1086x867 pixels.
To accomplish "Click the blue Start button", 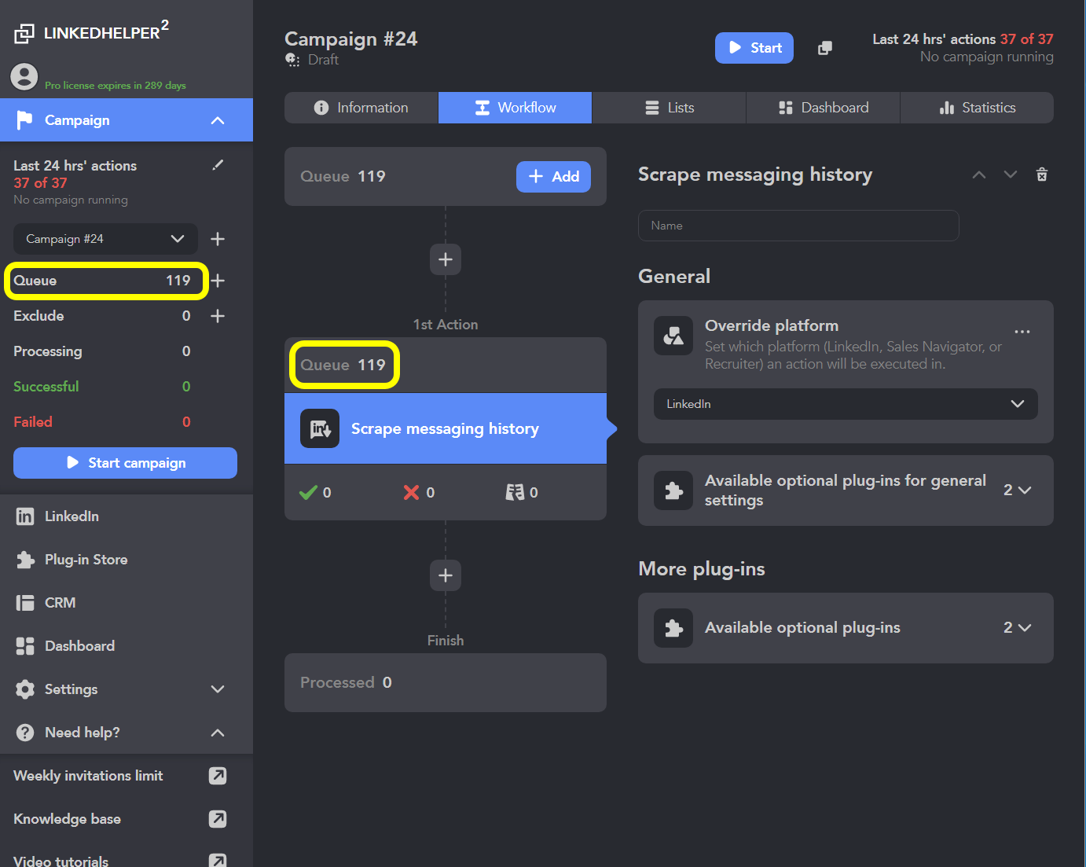I will coord(754,48).
